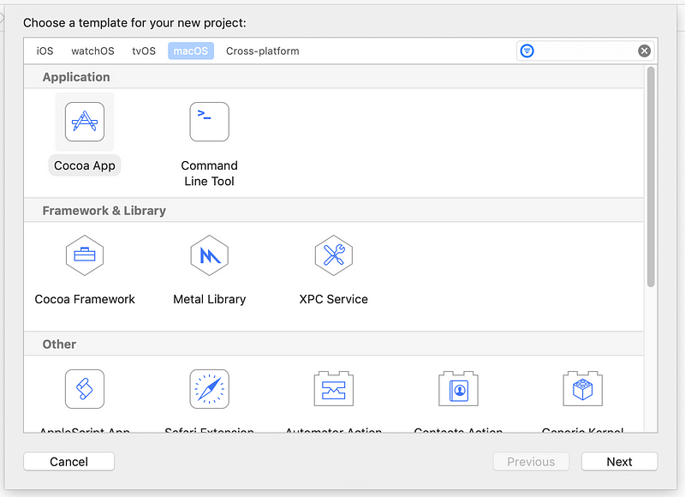Viewport: 685px width, 497px height.
Task: Open the Cross-platform tab
Action: [x=263, y=51]
